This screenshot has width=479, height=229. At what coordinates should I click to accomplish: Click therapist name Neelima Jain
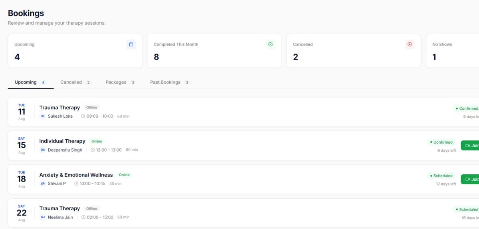tap(60, 217)
